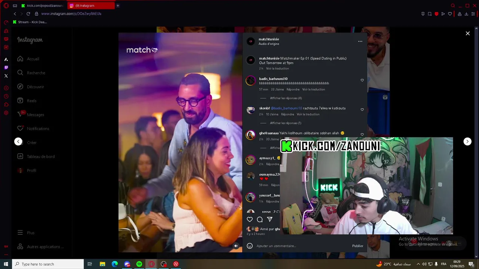Reply to badis_barhoumi10 via Répondre
The height and width of the screenshot is (269, 479).
tap(293, 90)
